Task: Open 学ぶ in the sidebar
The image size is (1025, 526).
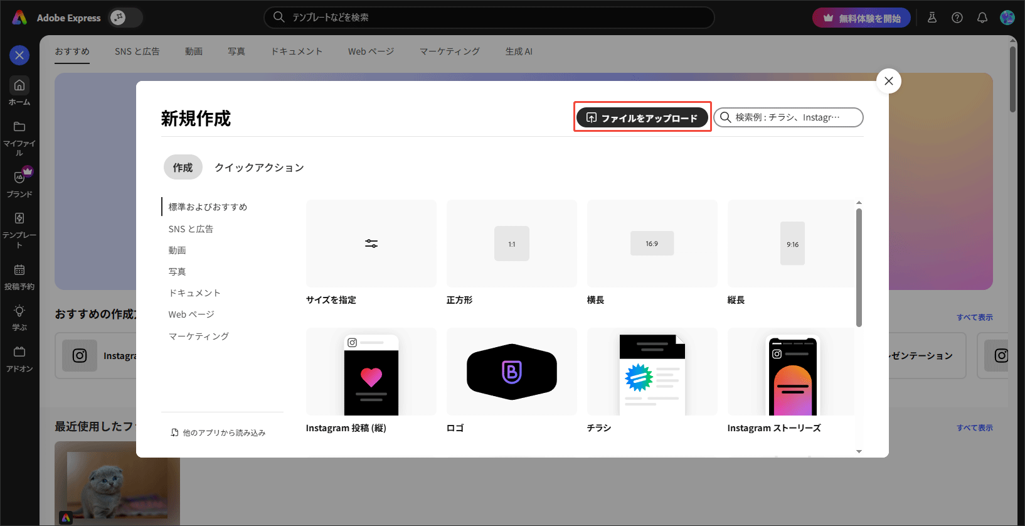Action: 19,318
